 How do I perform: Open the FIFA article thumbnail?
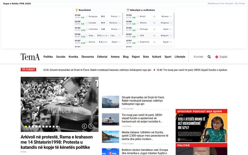point(111,152)
